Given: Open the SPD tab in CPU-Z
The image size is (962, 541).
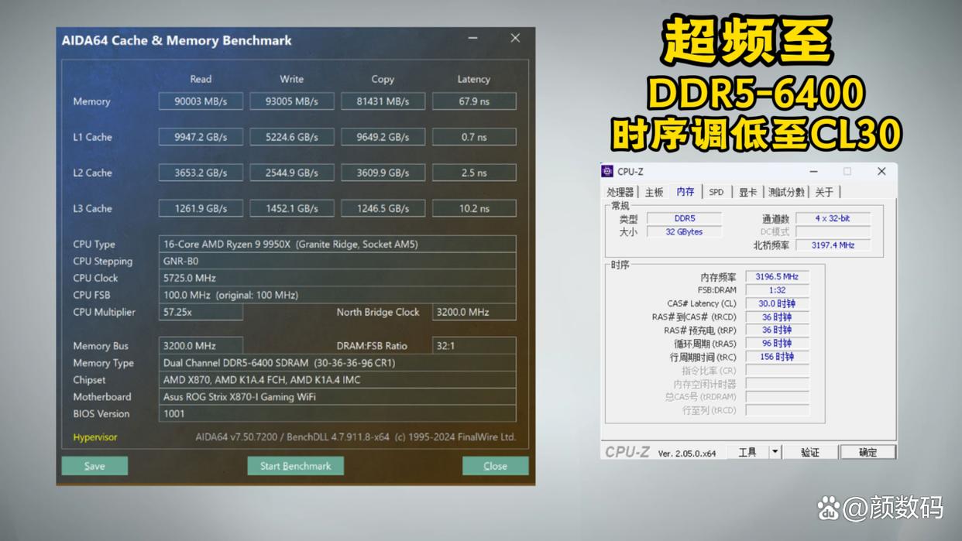Looking at the screenshot, I should point(716,192).
